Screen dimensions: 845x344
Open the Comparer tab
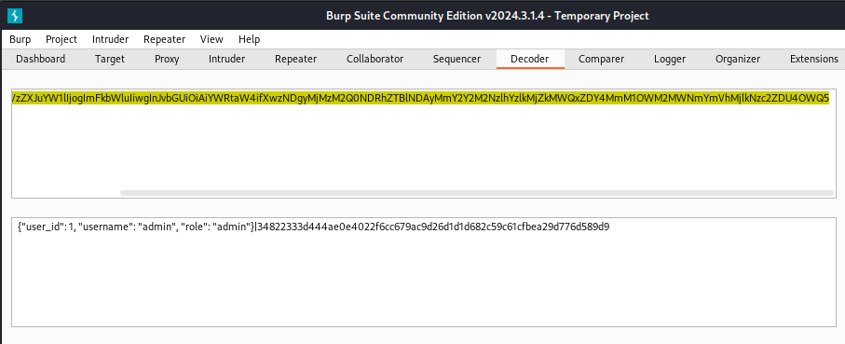(x=602, y=59)
